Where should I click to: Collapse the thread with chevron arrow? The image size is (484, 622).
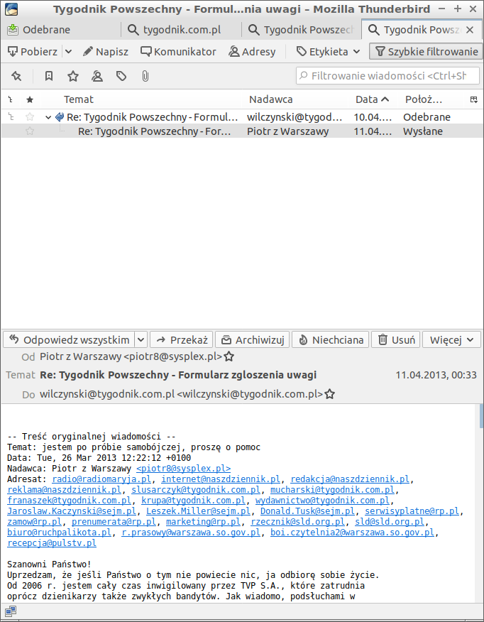48,117
